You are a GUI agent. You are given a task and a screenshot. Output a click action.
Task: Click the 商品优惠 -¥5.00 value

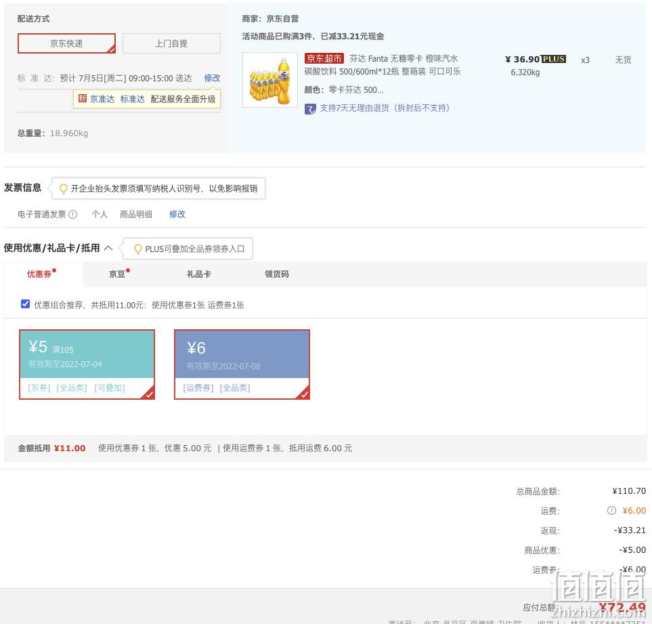632,550
